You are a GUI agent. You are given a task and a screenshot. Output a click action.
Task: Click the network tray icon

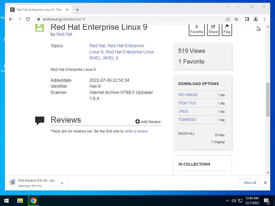point(240,201)
